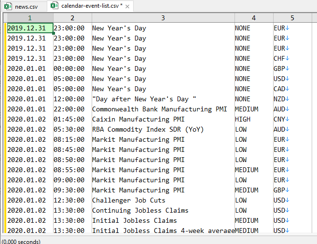Screen dimensions: 317x244
Task: Select the Caixin Manufacturing PMI cell
Action: click(x=163, y=119)
